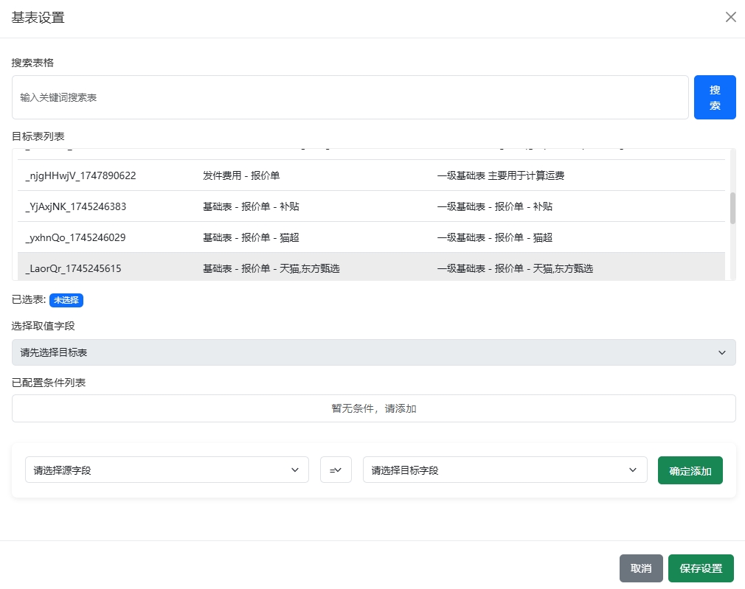This screenshot has height=589, width=745.
Task: Click the 暂无条件，请添加 area
Action: (x=373, y=408)
